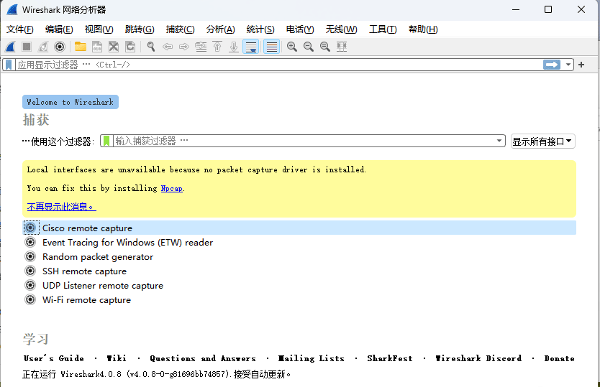Image resolution: width=600 pixels, height=387 pixels.
Task: Click the zoom in magnifier icon
Action: click(x=292, y=47)
